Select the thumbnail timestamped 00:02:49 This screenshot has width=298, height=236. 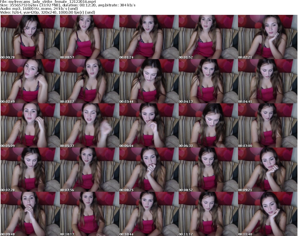30,81
